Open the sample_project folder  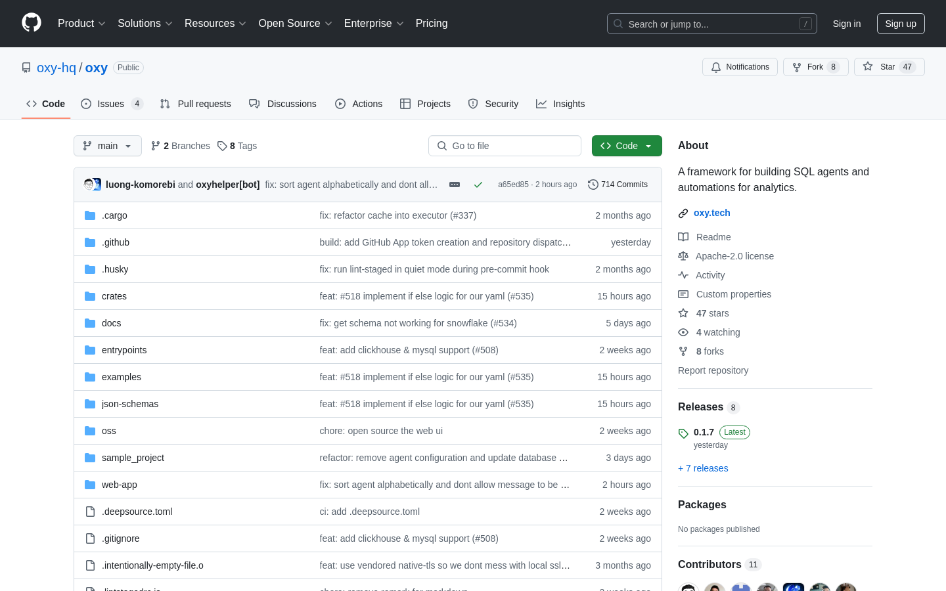point(133,458)
